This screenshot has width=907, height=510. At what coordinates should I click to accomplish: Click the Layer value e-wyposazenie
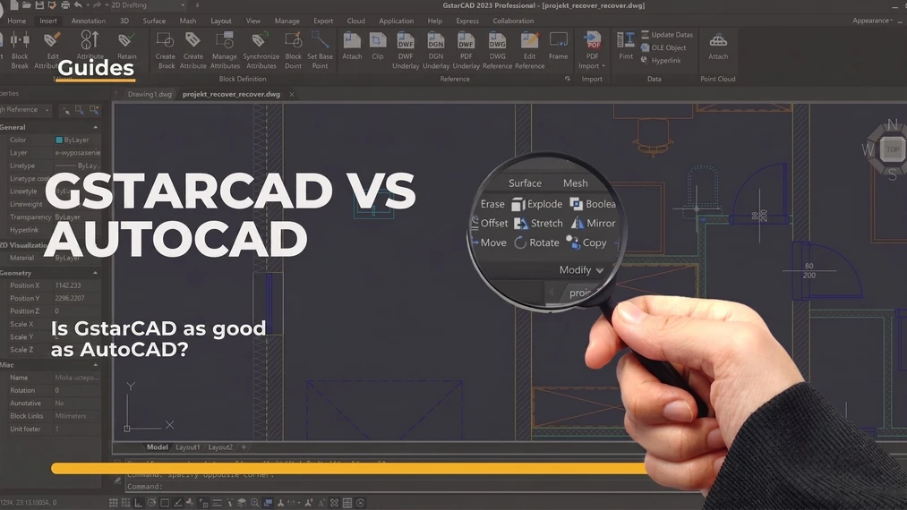78,153
